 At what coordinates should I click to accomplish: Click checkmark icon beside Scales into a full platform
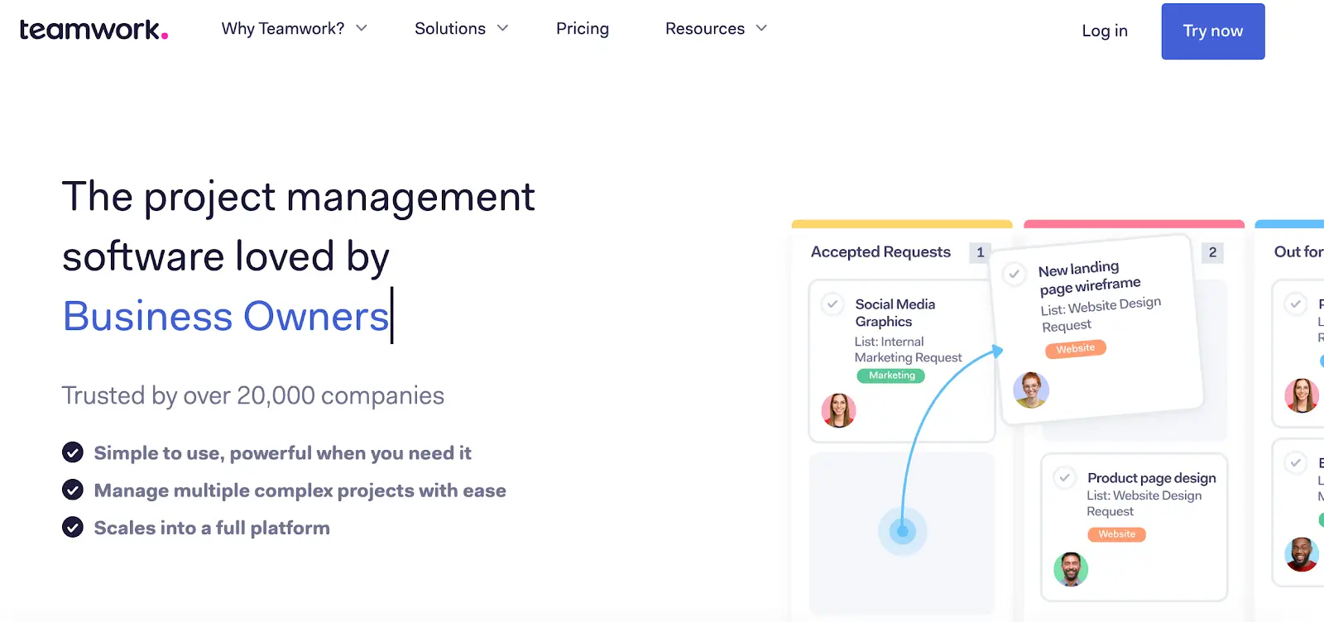pyautogui.click(x=73, y=527)
